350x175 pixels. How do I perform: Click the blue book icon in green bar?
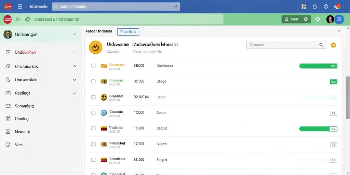click(x=339, y=19)
